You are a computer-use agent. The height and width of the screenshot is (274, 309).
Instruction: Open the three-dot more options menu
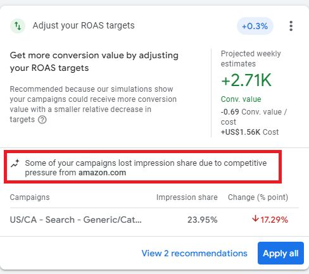pos(291,26)
